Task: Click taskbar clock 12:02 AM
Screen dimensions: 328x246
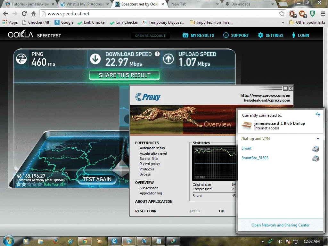Action: point(311,242)
